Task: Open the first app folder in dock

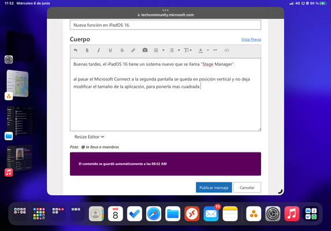Action: (20, 214)
